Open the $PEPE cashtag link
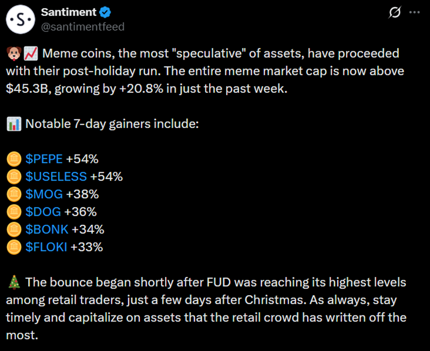 coord(44,159)
